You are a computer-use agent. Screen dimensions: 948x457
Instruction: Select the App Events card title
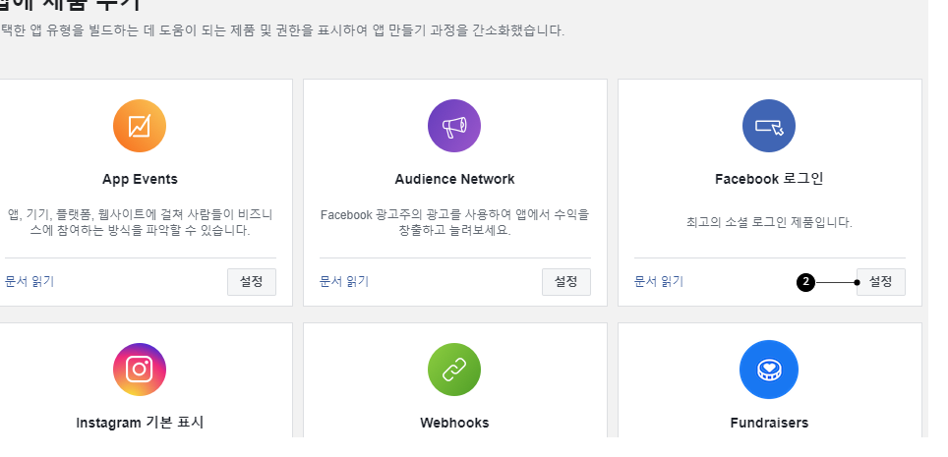141,179
